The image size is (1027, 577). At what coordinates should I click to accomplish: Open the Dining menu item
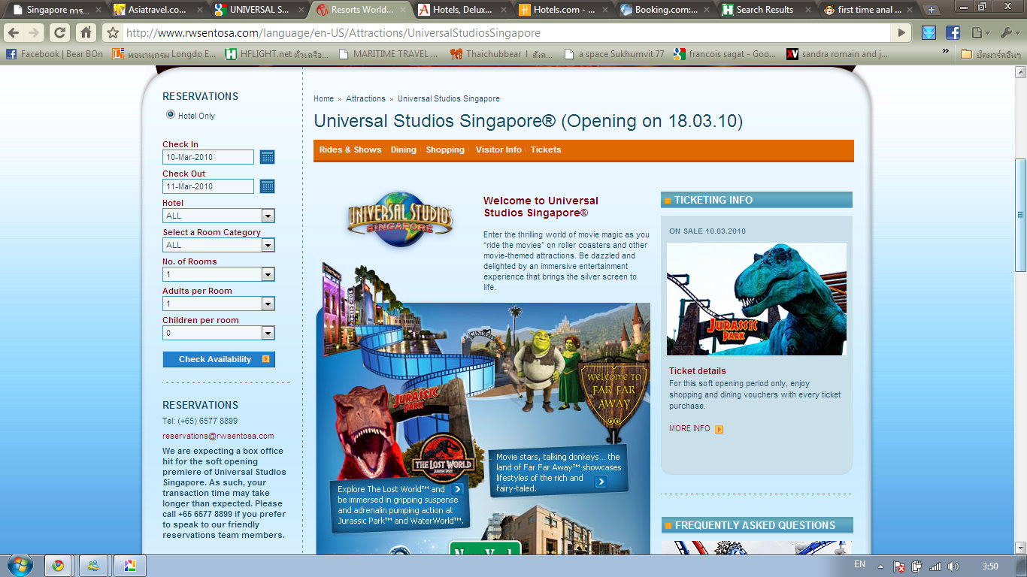click(404, 150)
